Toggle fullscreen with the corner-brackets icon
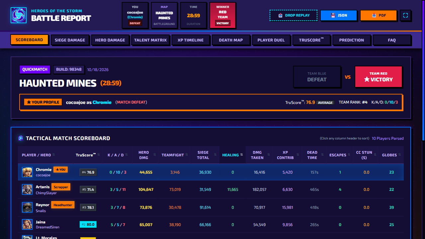 405,15
